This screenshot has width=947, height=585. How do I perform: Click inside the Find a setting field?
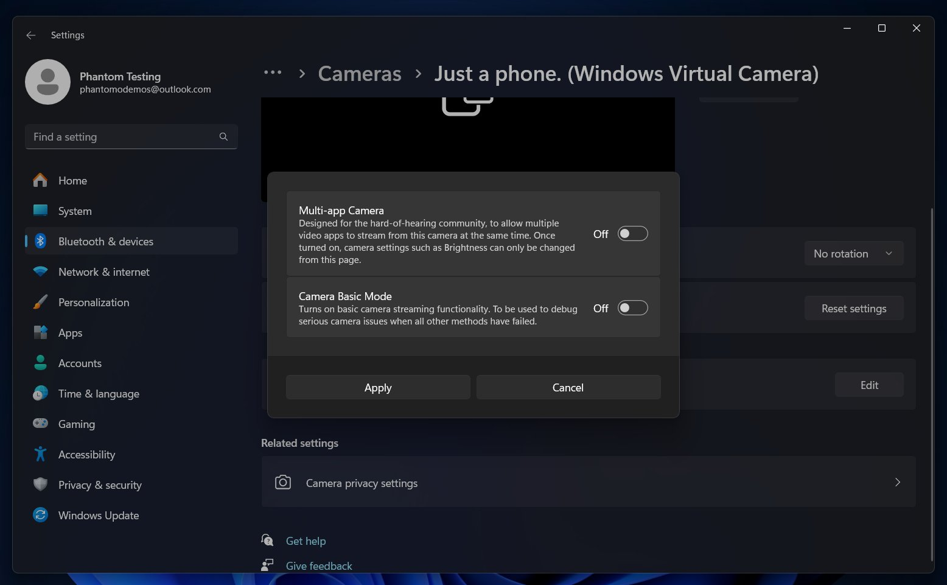coord(122,136)
